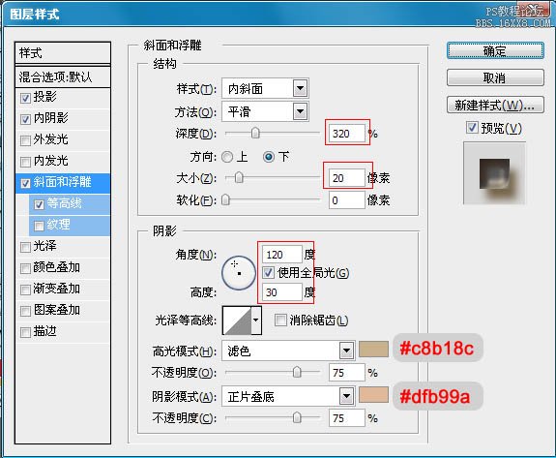
Task: Click the angle direction dial
Action: click(239, 273)
